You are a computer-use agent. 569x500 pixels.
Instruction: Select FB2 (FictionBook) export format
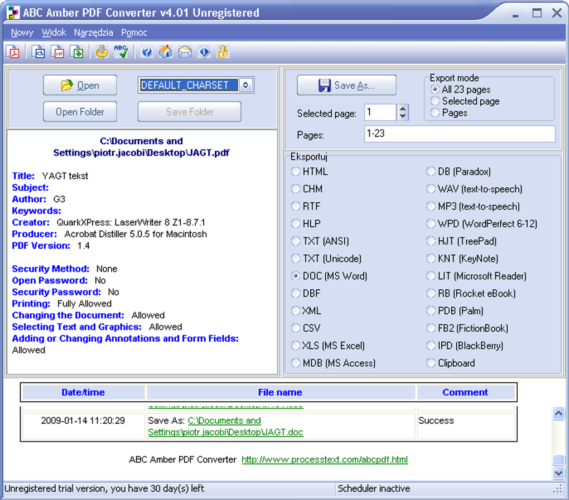[x=467, y=328]
